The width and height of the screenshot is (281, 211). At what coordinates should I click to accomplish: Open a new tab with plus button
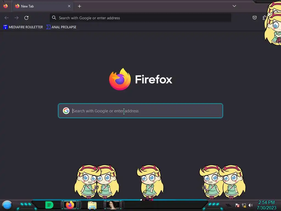coord(79,6)
